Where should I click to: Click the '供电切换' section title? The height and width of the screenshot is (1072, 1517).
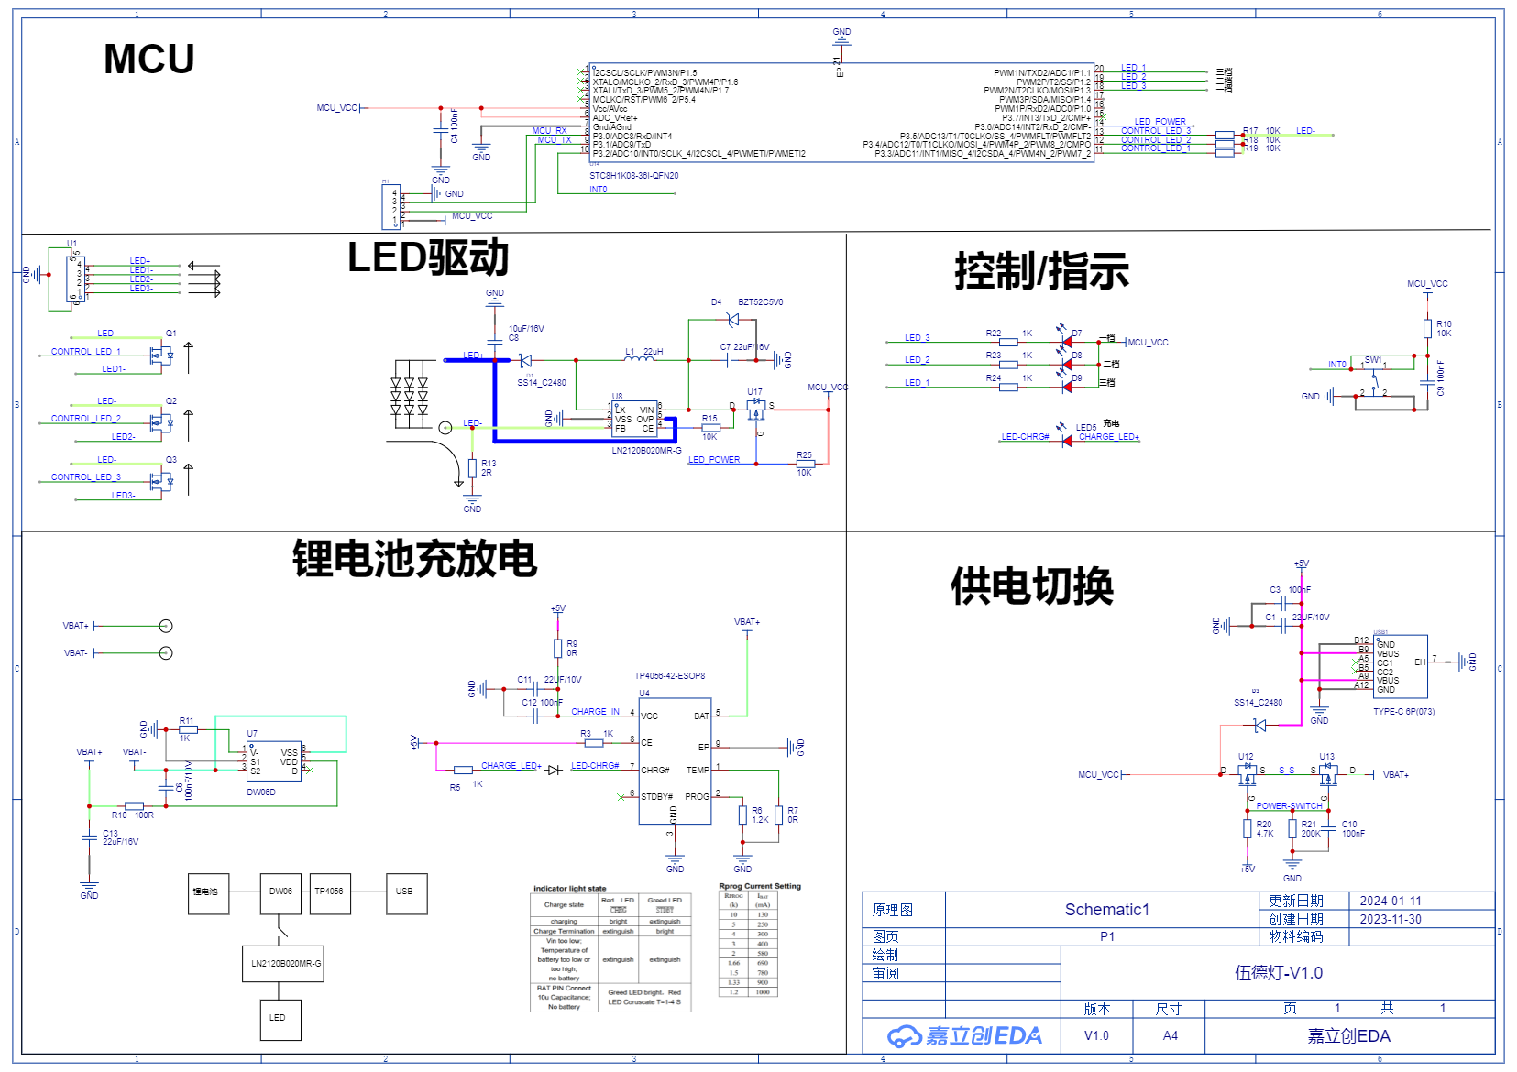(x=1031, y=586)
